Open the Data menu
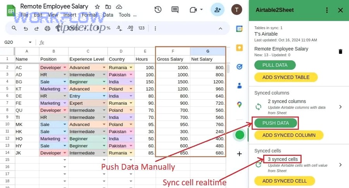The width and height of the screenshot is (349, 188). [108, 15]
